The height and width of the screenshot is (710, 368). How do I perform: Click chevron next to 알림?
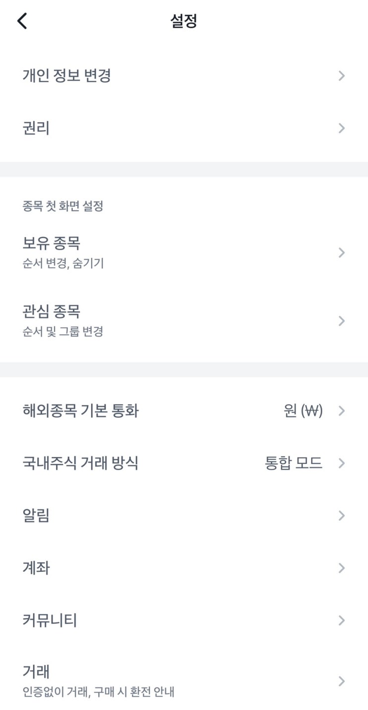tap(341, 515)
